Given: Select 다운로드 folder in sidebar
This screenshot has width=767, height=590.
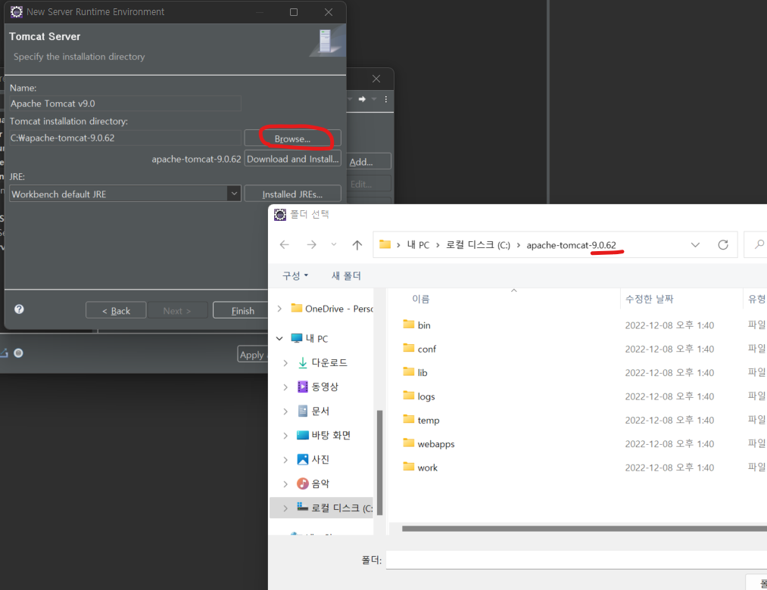Looking at the screenshot, I should pyautogui.click(x=323, y=363).
